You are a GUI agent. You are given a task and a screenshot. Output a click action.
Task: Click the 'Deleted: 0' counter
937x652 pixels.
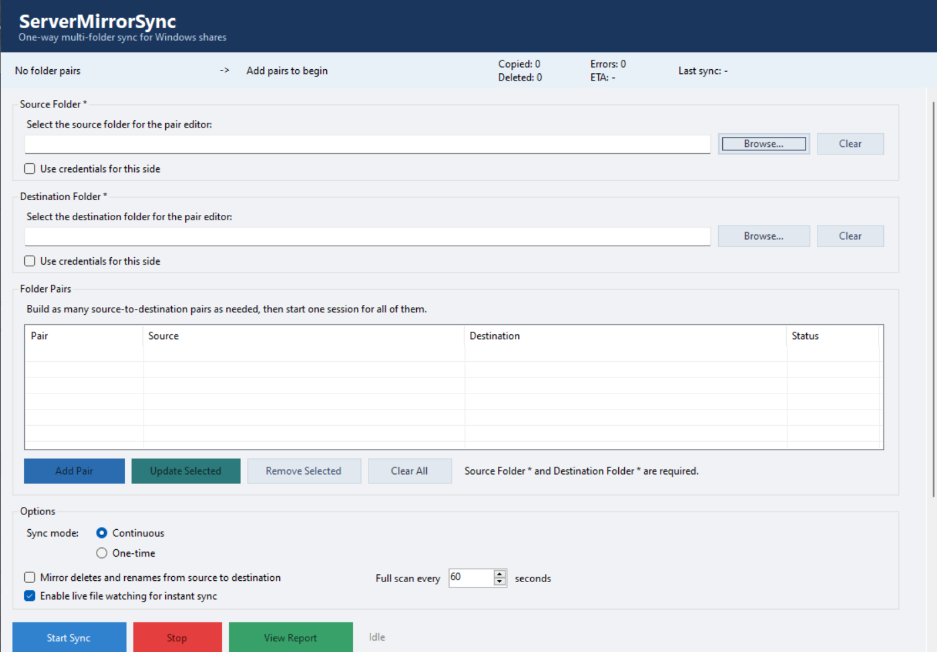pyautogui.click(x=520, y=77)
